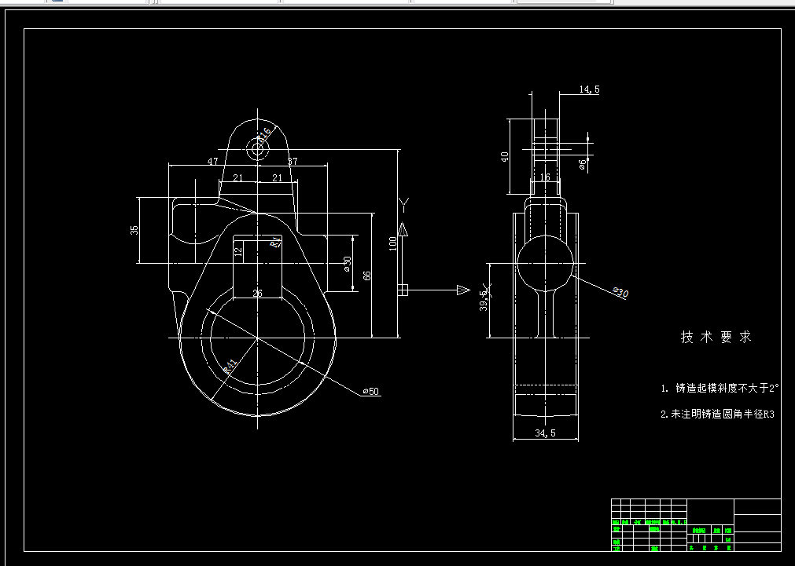Pick the ⌀50 bore leader text
This screenshot has width=795, height=566.
click(371, 392)
